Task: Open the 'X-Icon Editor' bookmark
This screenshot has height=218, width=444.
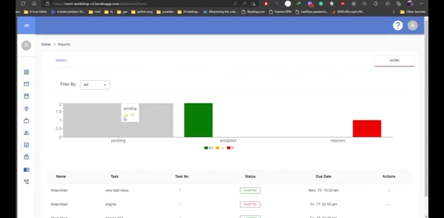Action: (36, 12)
